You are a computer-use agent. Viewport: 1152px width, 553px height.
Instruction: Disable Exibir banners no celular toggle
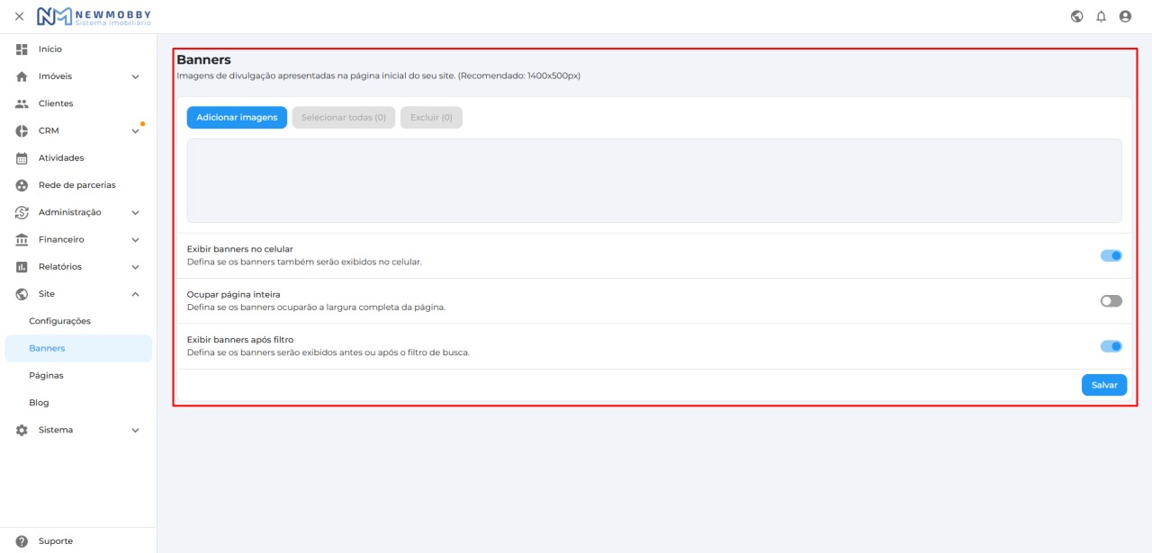tap(1111, 255)
